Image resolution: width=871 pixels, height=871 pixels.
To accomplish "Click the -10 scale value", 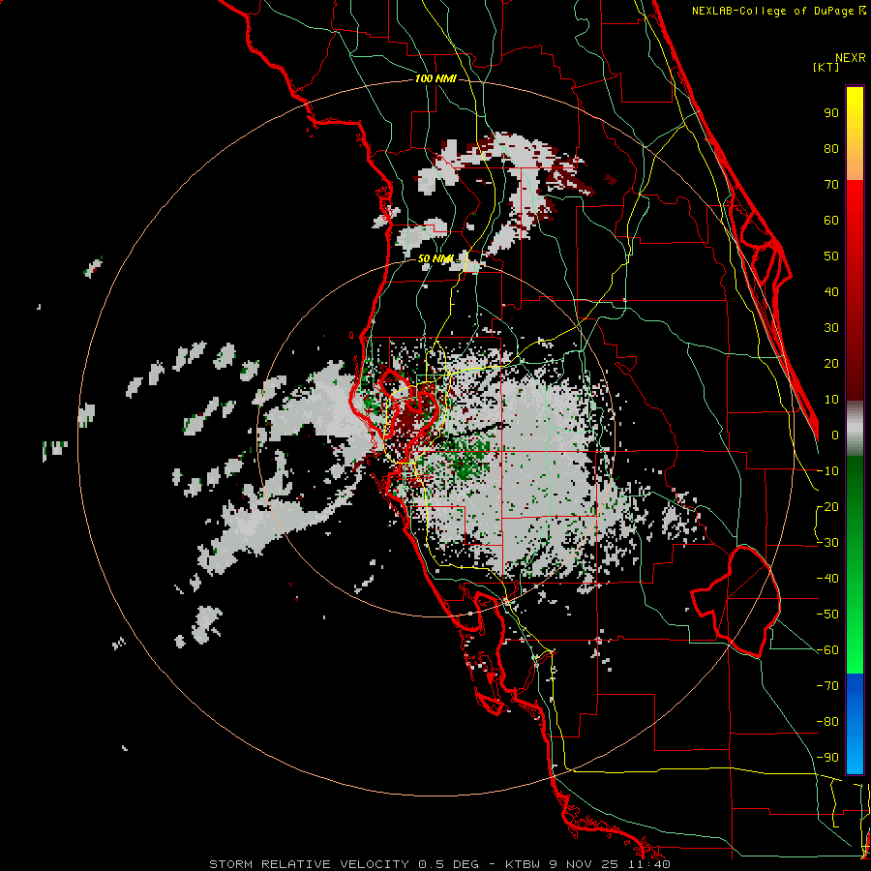I will point(827,471).
